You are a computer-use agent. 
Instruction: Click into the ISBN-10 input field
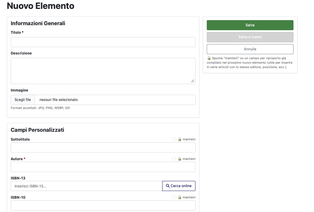coord(103,205)
